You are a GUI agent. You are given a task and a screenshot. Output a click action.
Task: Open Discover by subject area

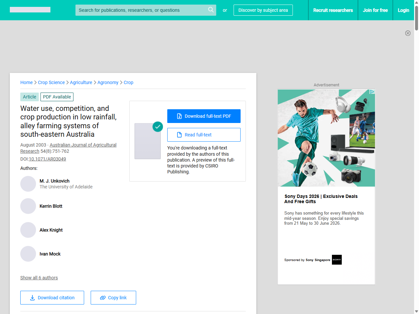tap(263, 10)
